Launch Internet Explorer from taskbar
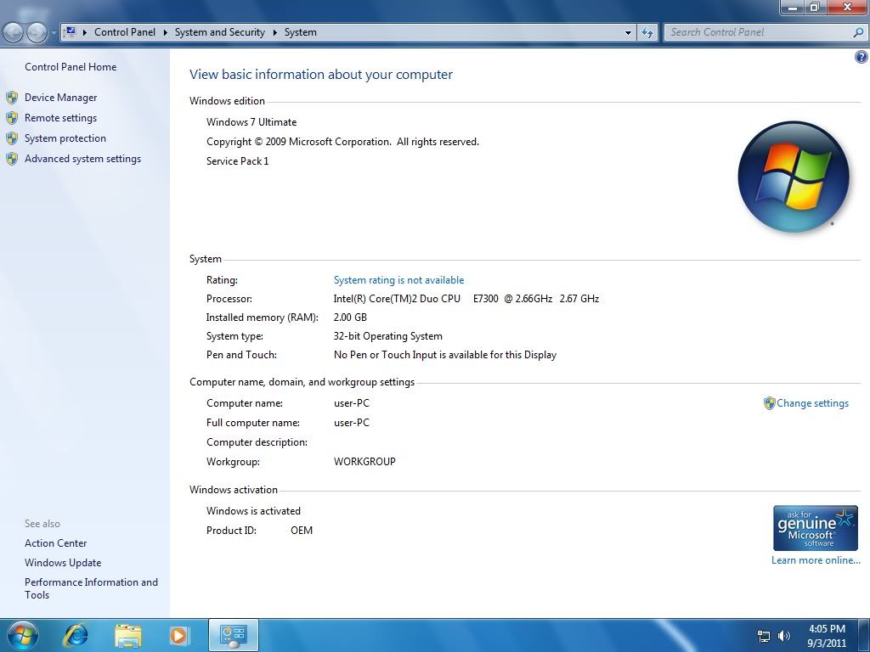This screenshot has height=652, width=870. click(76, 635)
